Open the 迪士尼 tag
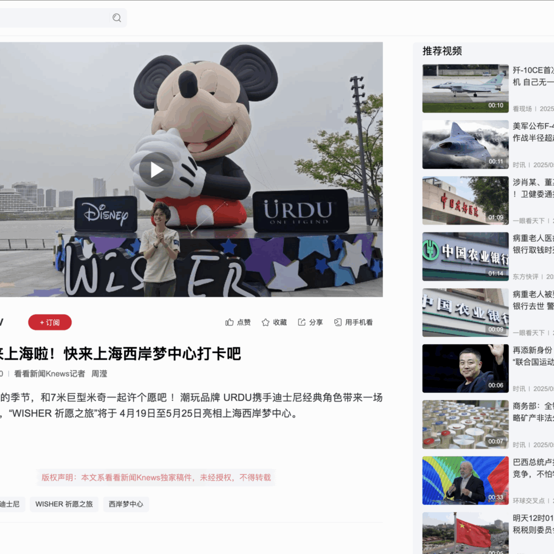554x554 pixels. tap(11, 504)
